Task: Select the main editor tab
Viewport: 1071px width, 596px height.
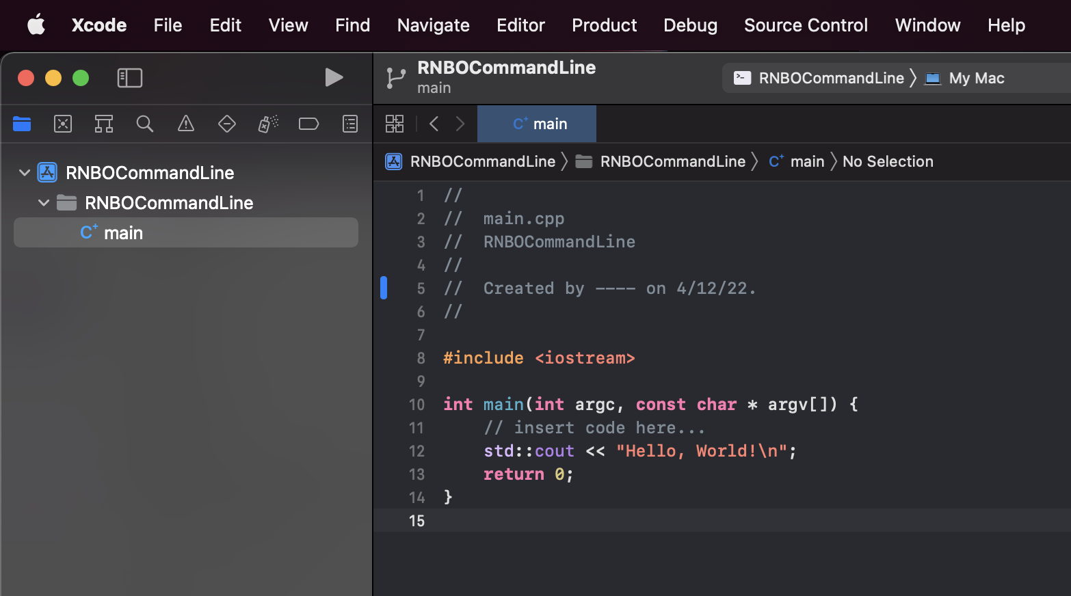Action: pos(537,124)
